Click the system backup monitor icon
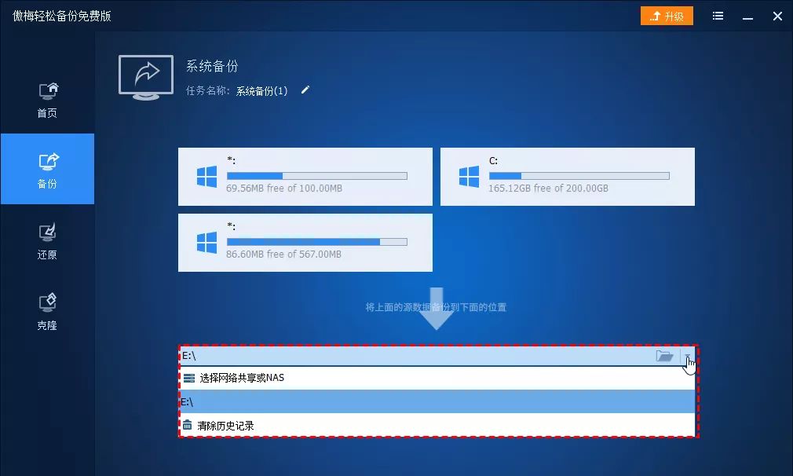Screen dimensions: 793x476 point(144,76)
